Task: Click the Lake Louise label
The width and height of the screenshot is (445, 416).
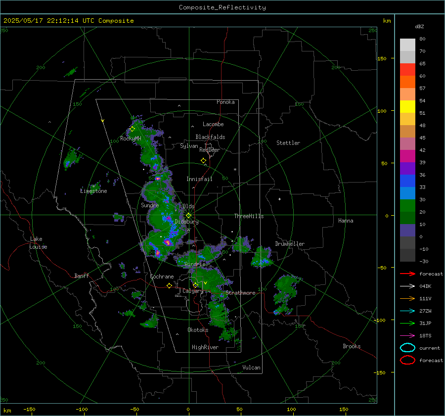Action: pos(38,243)
